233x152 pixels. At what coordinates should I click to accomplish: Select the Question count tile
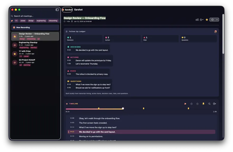point(198,39)
